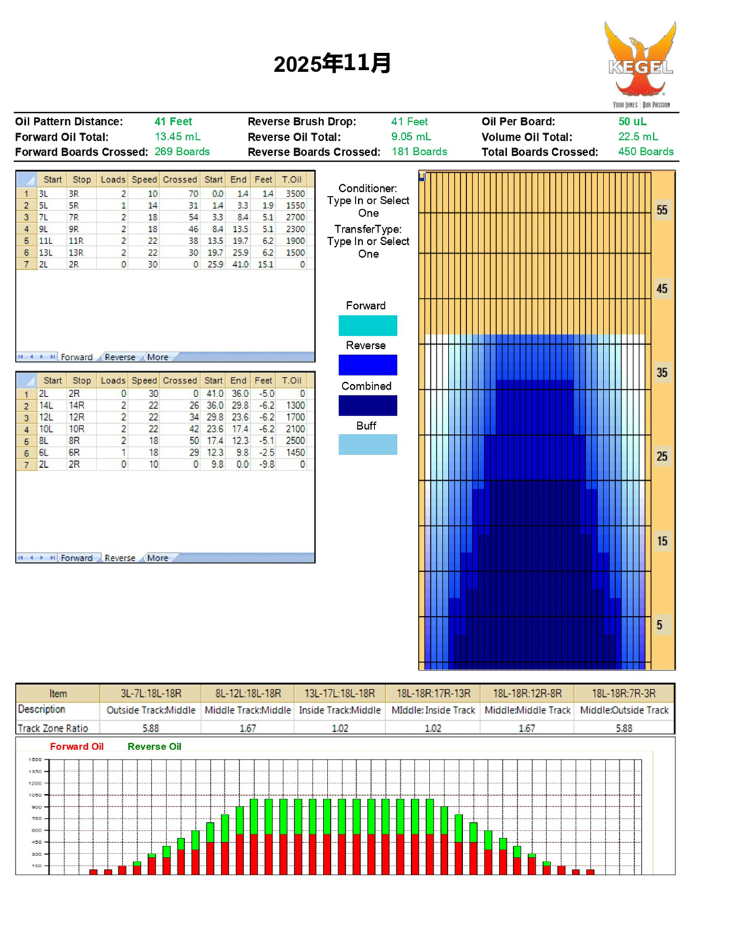Select the cyan Forward color swatch
Screen dimensions: 734x950
[368, 326]
